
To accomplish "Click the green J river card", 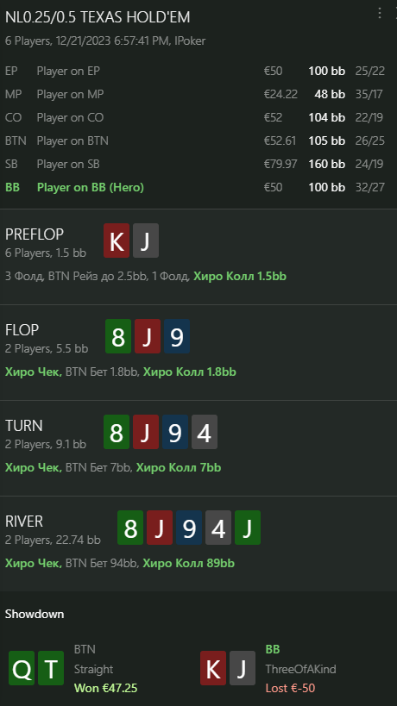I will point(248,528).
